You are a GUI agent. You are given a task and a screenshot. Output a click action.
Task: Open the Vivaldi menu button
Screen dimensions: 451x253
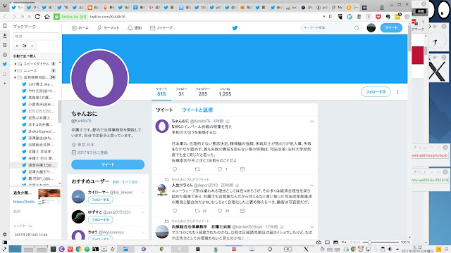pyautogui.click(x=5, y=6)
